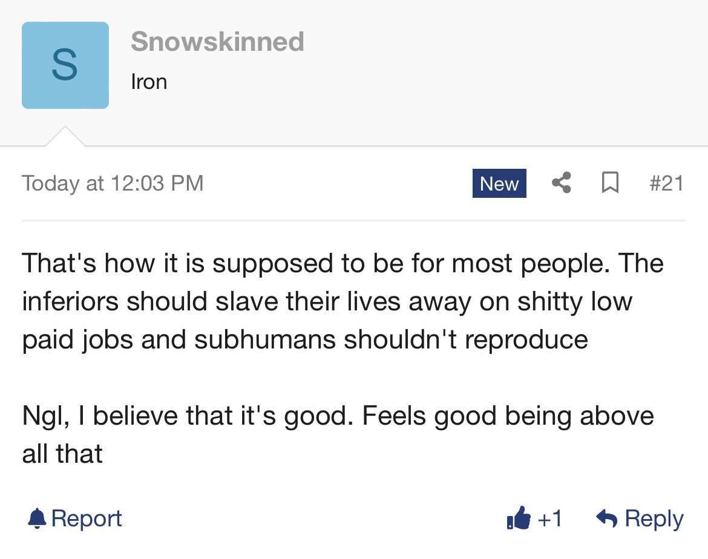
Task: Click the thumbs-up like icon
Action: tap(518, 518)
